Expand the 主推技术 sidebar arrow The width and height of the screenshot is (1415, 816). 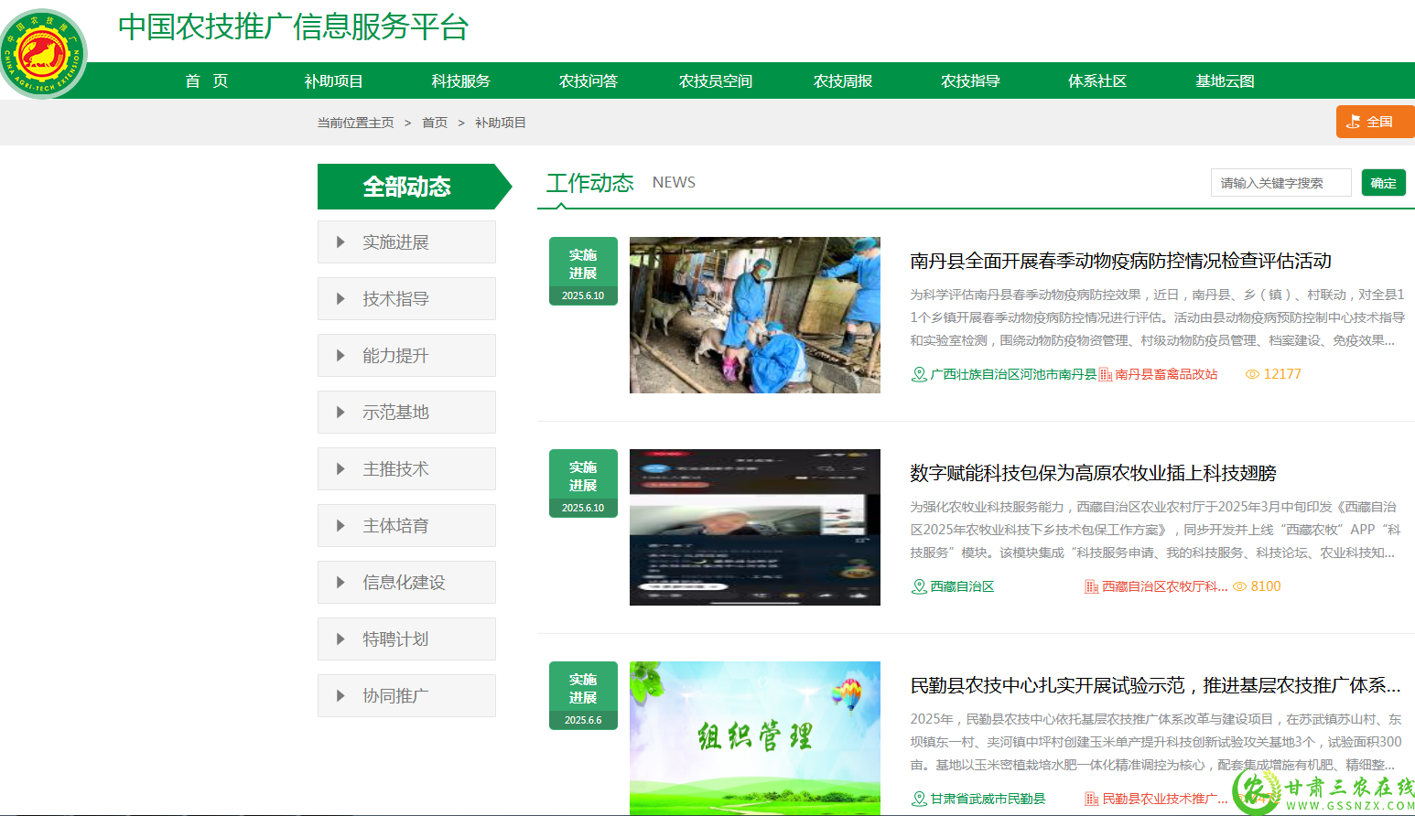(340, 469)
